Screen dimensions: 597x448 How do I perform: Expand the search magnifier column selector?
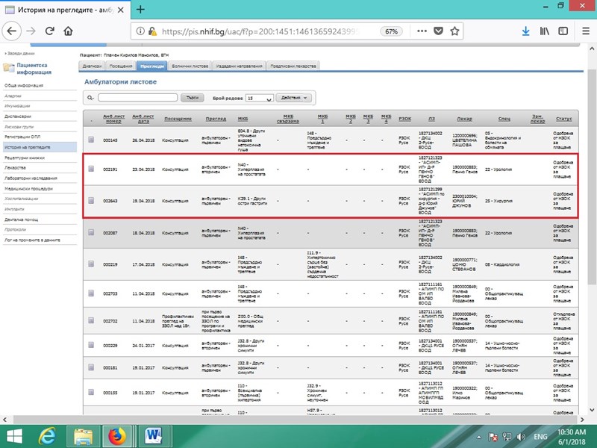point(90,98)
